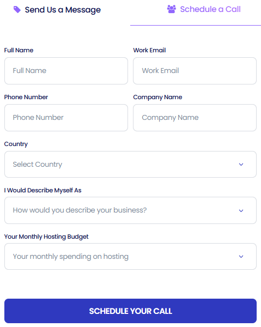Click the Your Monthly Hosting Budget label

click(x=46, y=237)
